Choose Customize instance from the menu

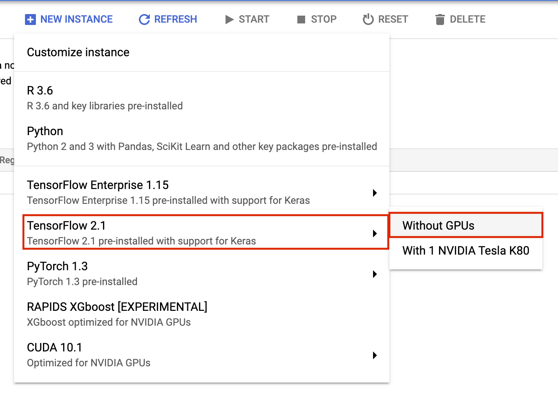202,52
